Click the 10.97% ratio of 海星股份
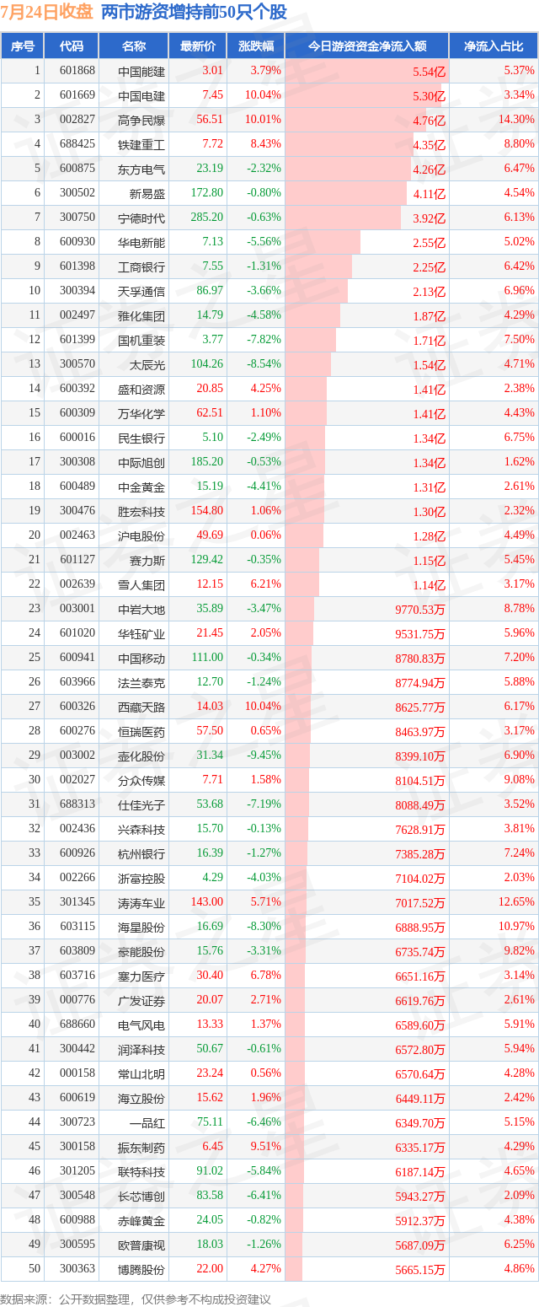539x1307 pixels. coord(516,927)
